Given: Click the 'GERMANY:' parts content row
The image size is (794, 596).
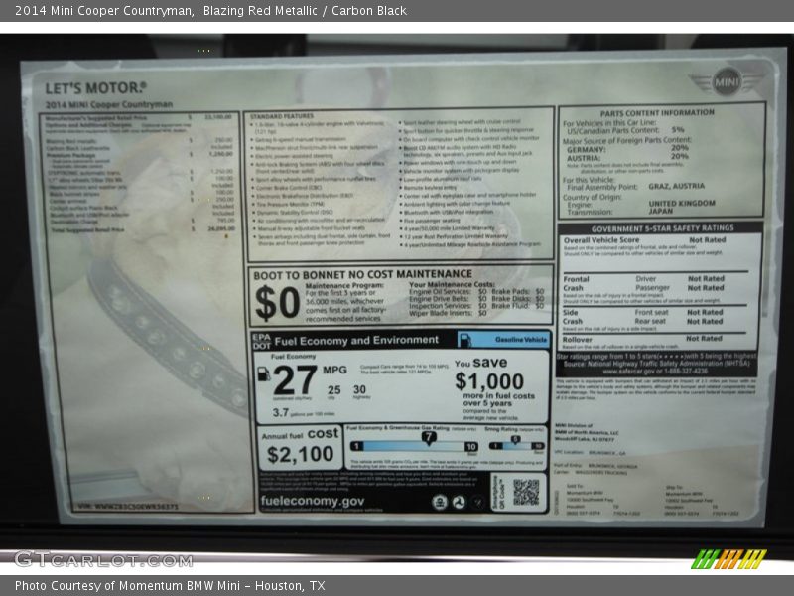Looking at the screenshot, I should (x=627, y=148).
